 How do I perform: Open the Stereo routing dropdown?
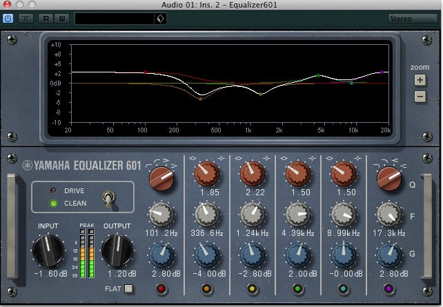tap(413, 19)
